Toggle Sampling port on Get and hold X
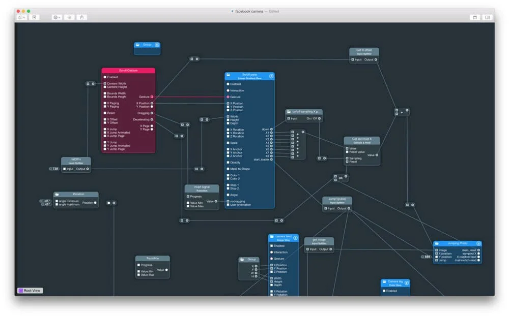 [x=347, y=158]
